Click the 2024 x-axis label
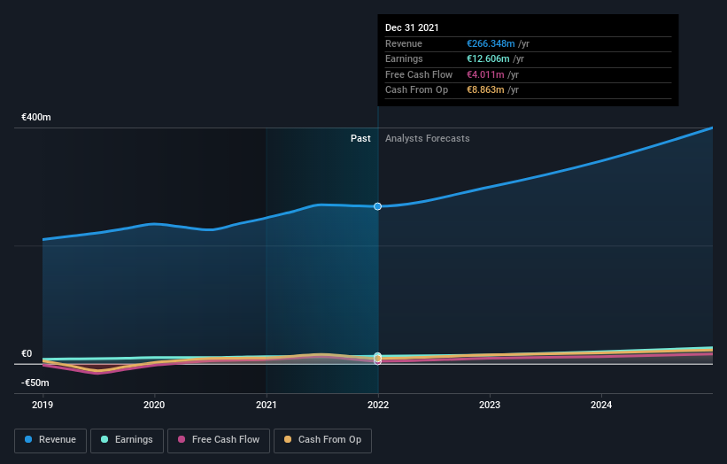Image resolution: width=727 pixels, height=464 pixels. click(x=601, y=405)
